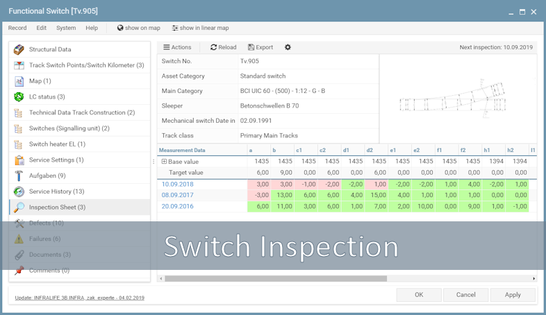This screenshot has width=546, height=315.
Task: Click the Inspection Sheet magnifier icon
Action: 19,207
